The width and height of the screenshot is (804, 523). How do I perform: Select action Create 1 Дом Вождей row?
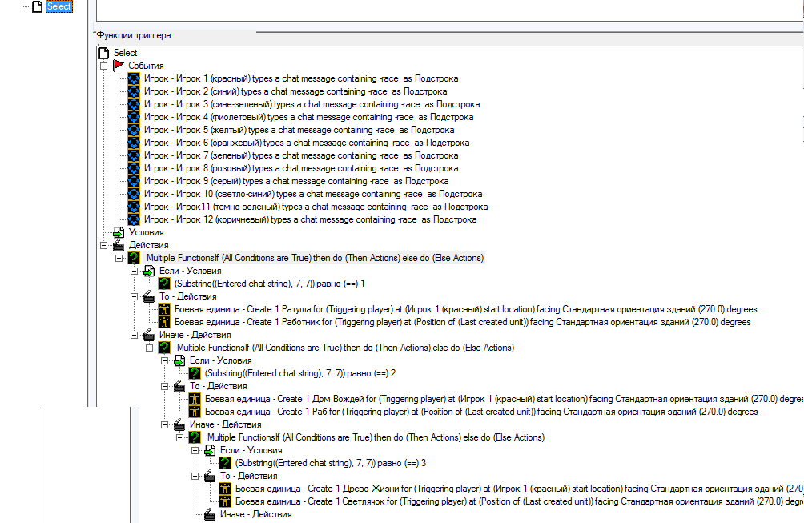504,399
